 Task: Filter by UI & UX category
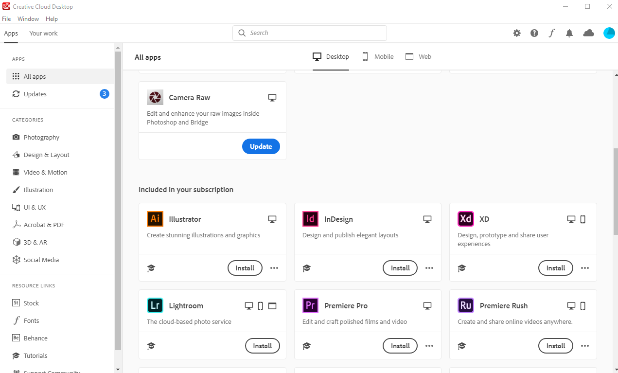click(60, 207)
